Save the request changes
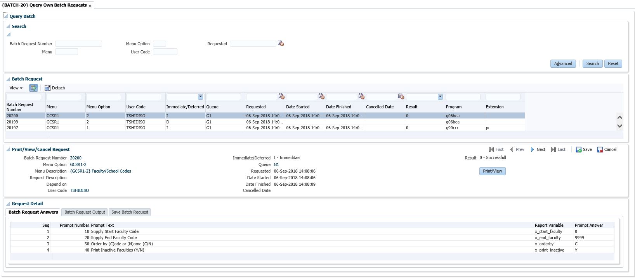 pyautogui.click(x=584, y=149)
